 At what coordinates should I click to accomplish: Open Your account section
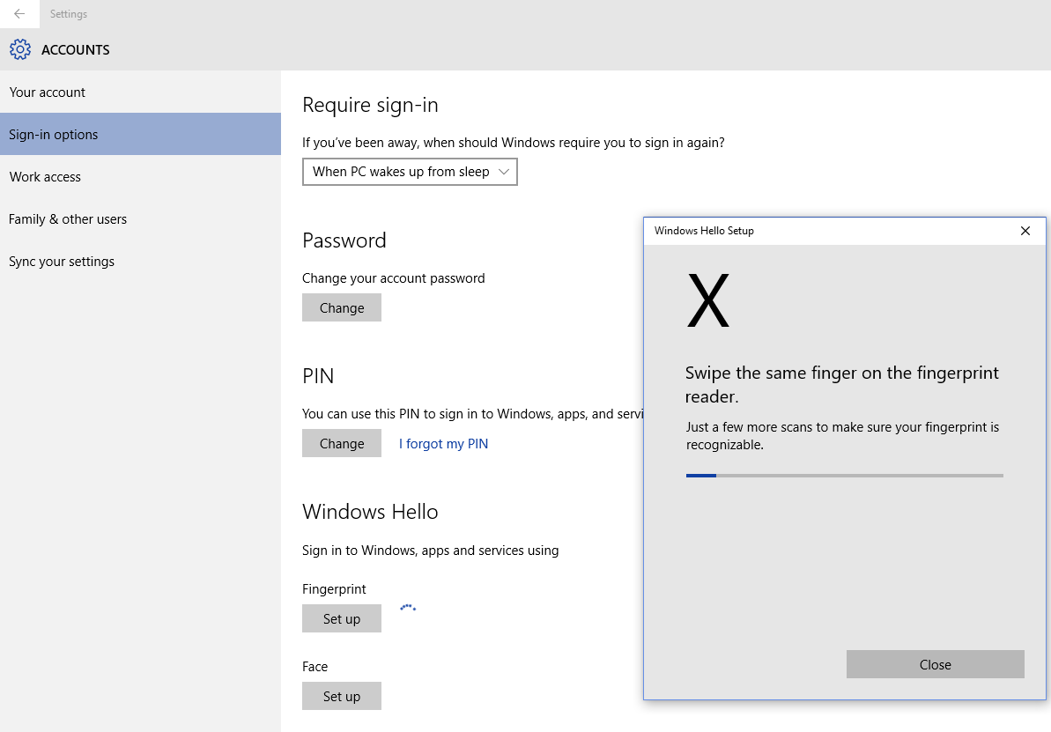[x=140, y=92]
